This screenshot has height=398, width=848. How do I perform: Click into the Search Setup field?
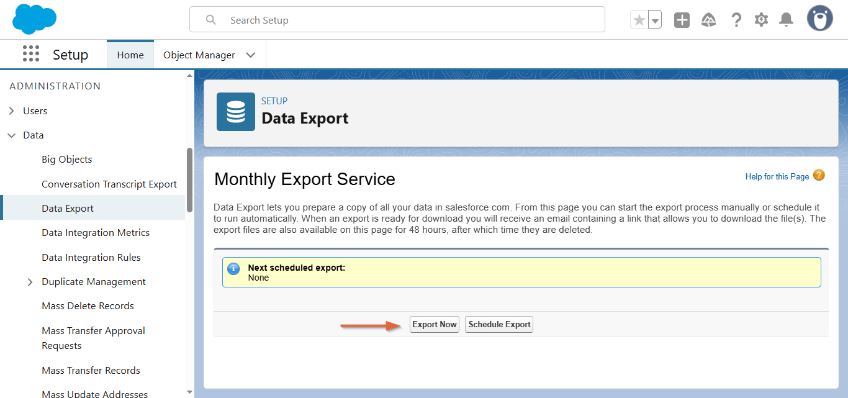point(397,20)
